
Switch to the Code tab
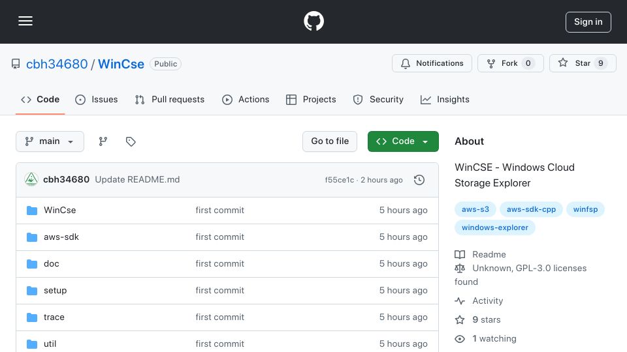point(40,99)
